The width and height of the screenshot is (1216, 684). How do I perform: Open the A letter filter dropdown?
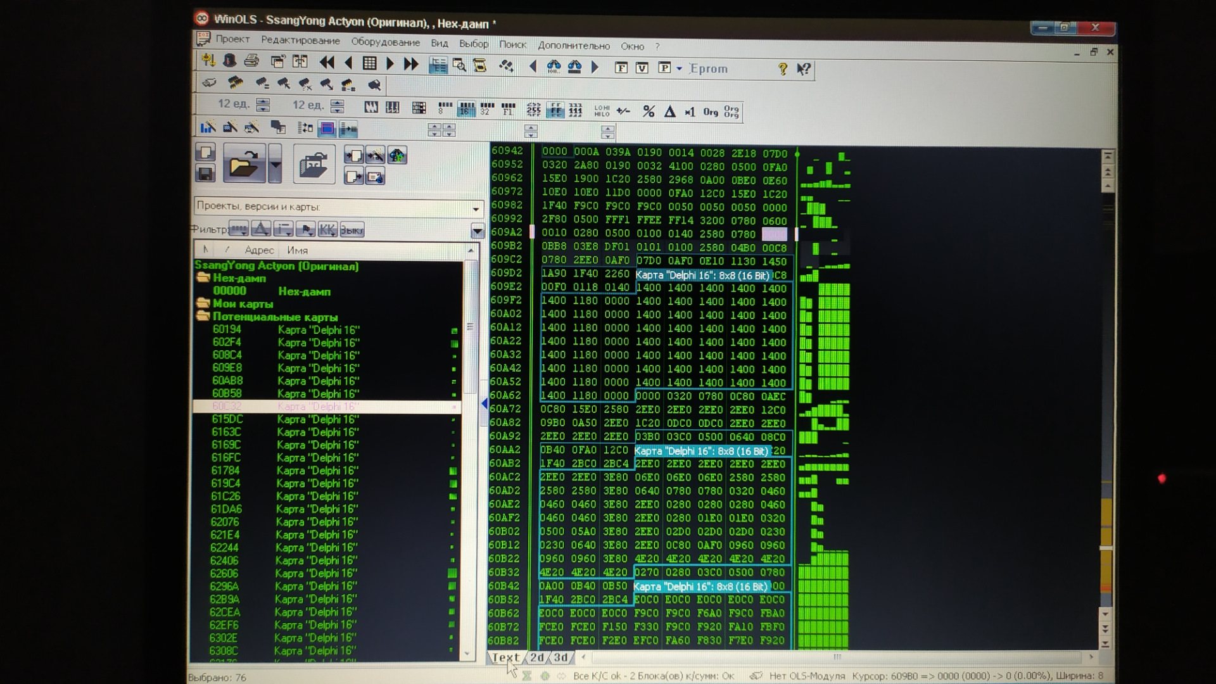coord(261,228)
